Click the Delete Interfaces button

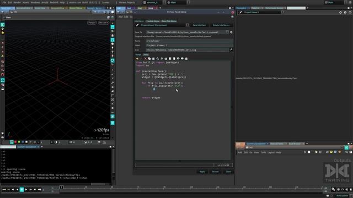[221, 25]
